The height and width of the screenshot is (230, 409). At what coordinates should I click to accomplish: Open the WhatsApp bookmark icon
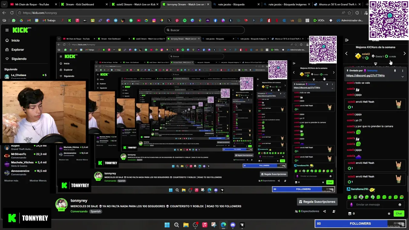13,20
